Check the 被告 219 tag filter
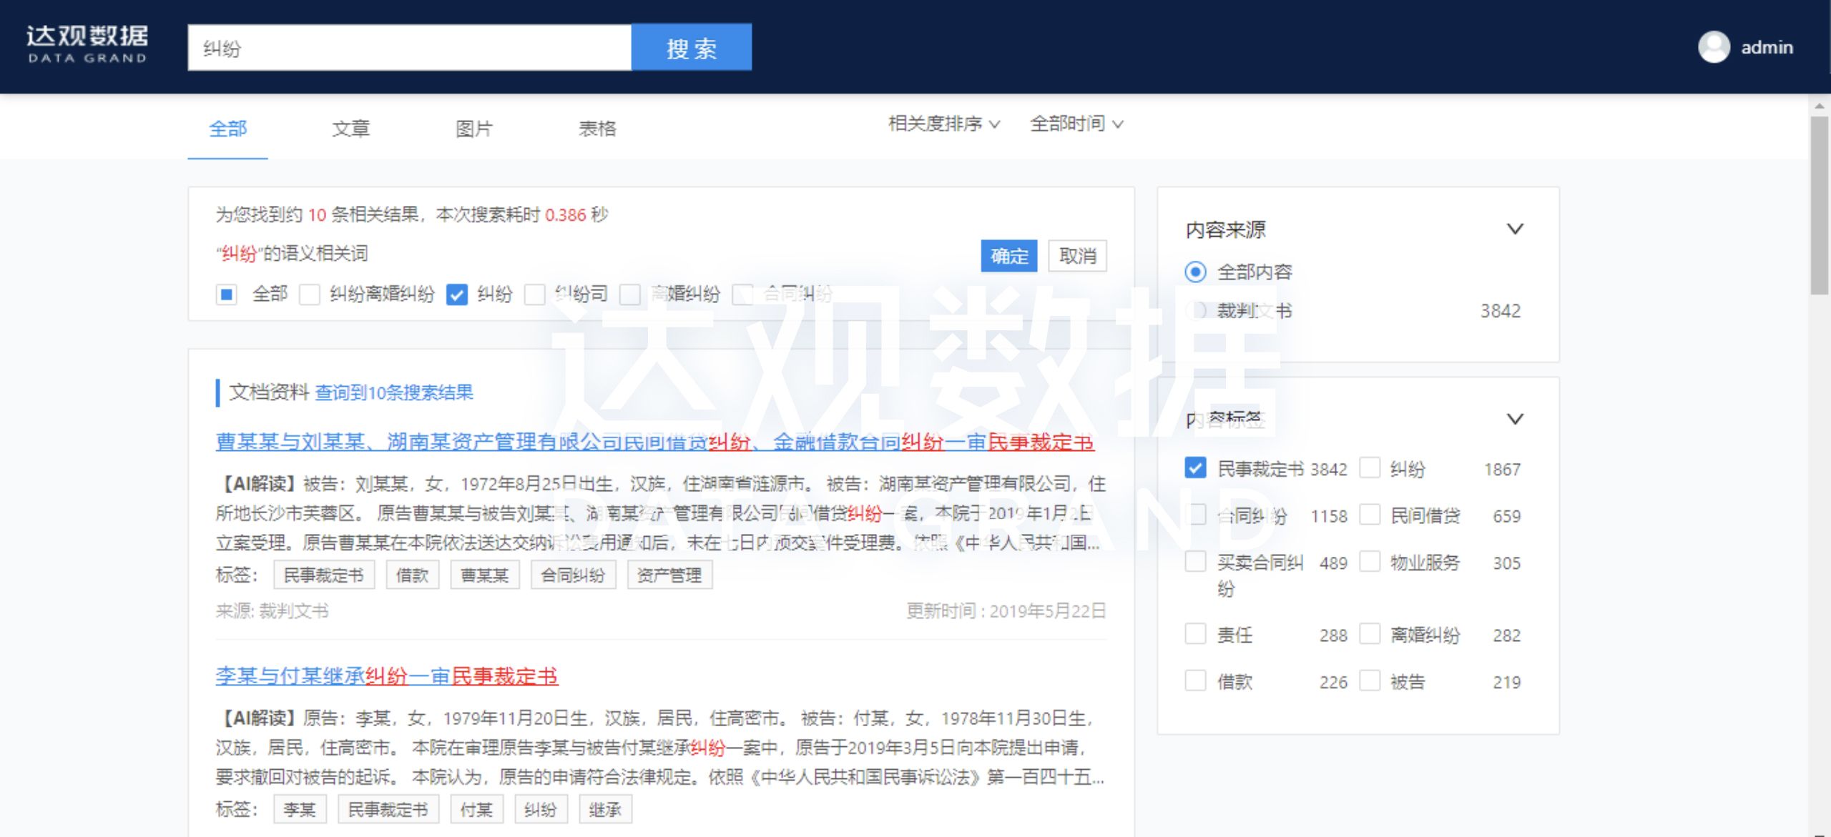The image size is (1831, 837). click(1370, 680)
